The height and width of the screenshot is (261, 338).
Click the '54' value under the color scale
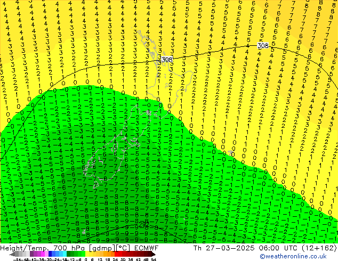(154, 259)
